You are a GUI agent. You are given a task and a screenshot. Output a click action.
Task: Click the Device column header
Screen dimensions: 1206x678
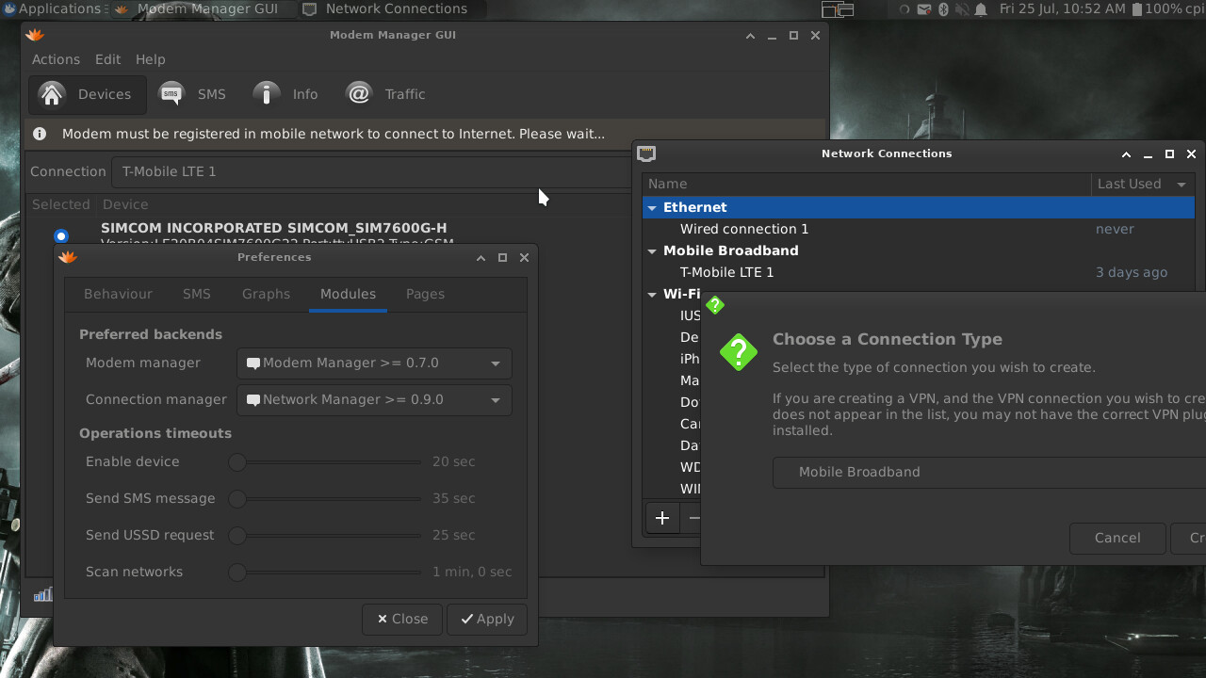[x=125, y=204]
